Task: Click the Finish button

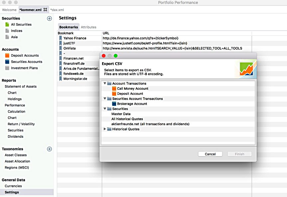Action: click(x=239, y=154)
